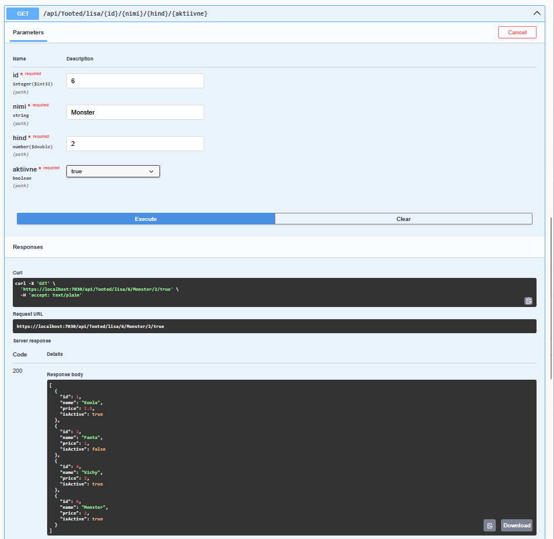Click the integer($int32) type label

pos(33,84)
